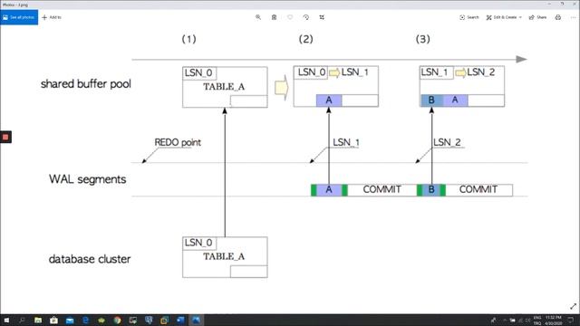580x326 pixels.
Task: Click the blue B block in WAL segments
Action: [x=431, y=189]
